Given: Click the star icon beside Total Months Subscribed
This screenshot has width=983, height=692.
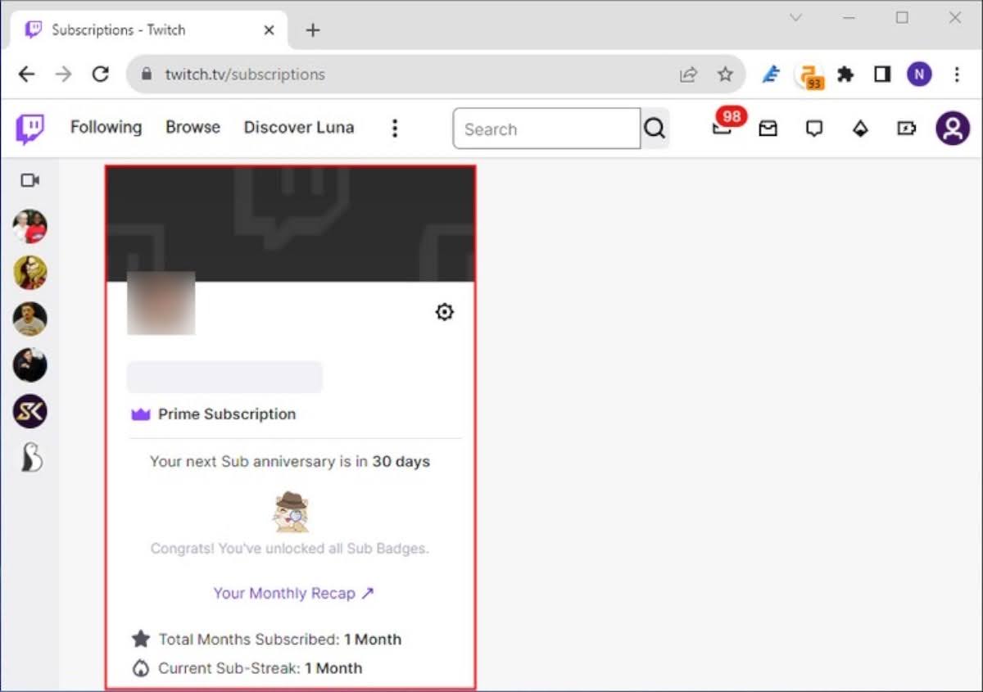Looking at the screenshot, I should (x=141, y=639).
